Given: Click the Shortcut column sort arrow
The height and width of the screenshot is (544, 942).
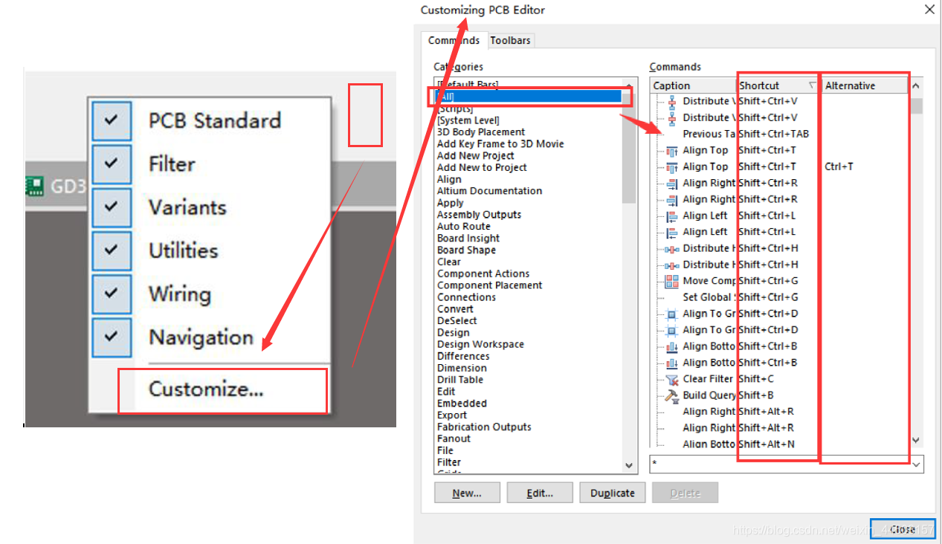Looking at the screenshot, I should (x=811, y=85).
